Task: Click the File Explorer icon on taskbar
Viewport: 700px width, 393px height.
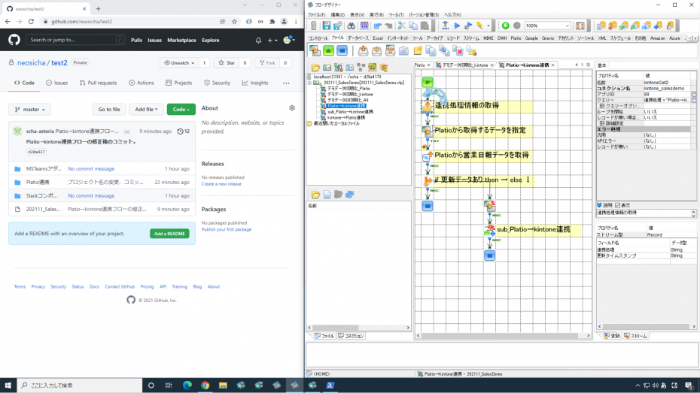Action: click(223, 385)
